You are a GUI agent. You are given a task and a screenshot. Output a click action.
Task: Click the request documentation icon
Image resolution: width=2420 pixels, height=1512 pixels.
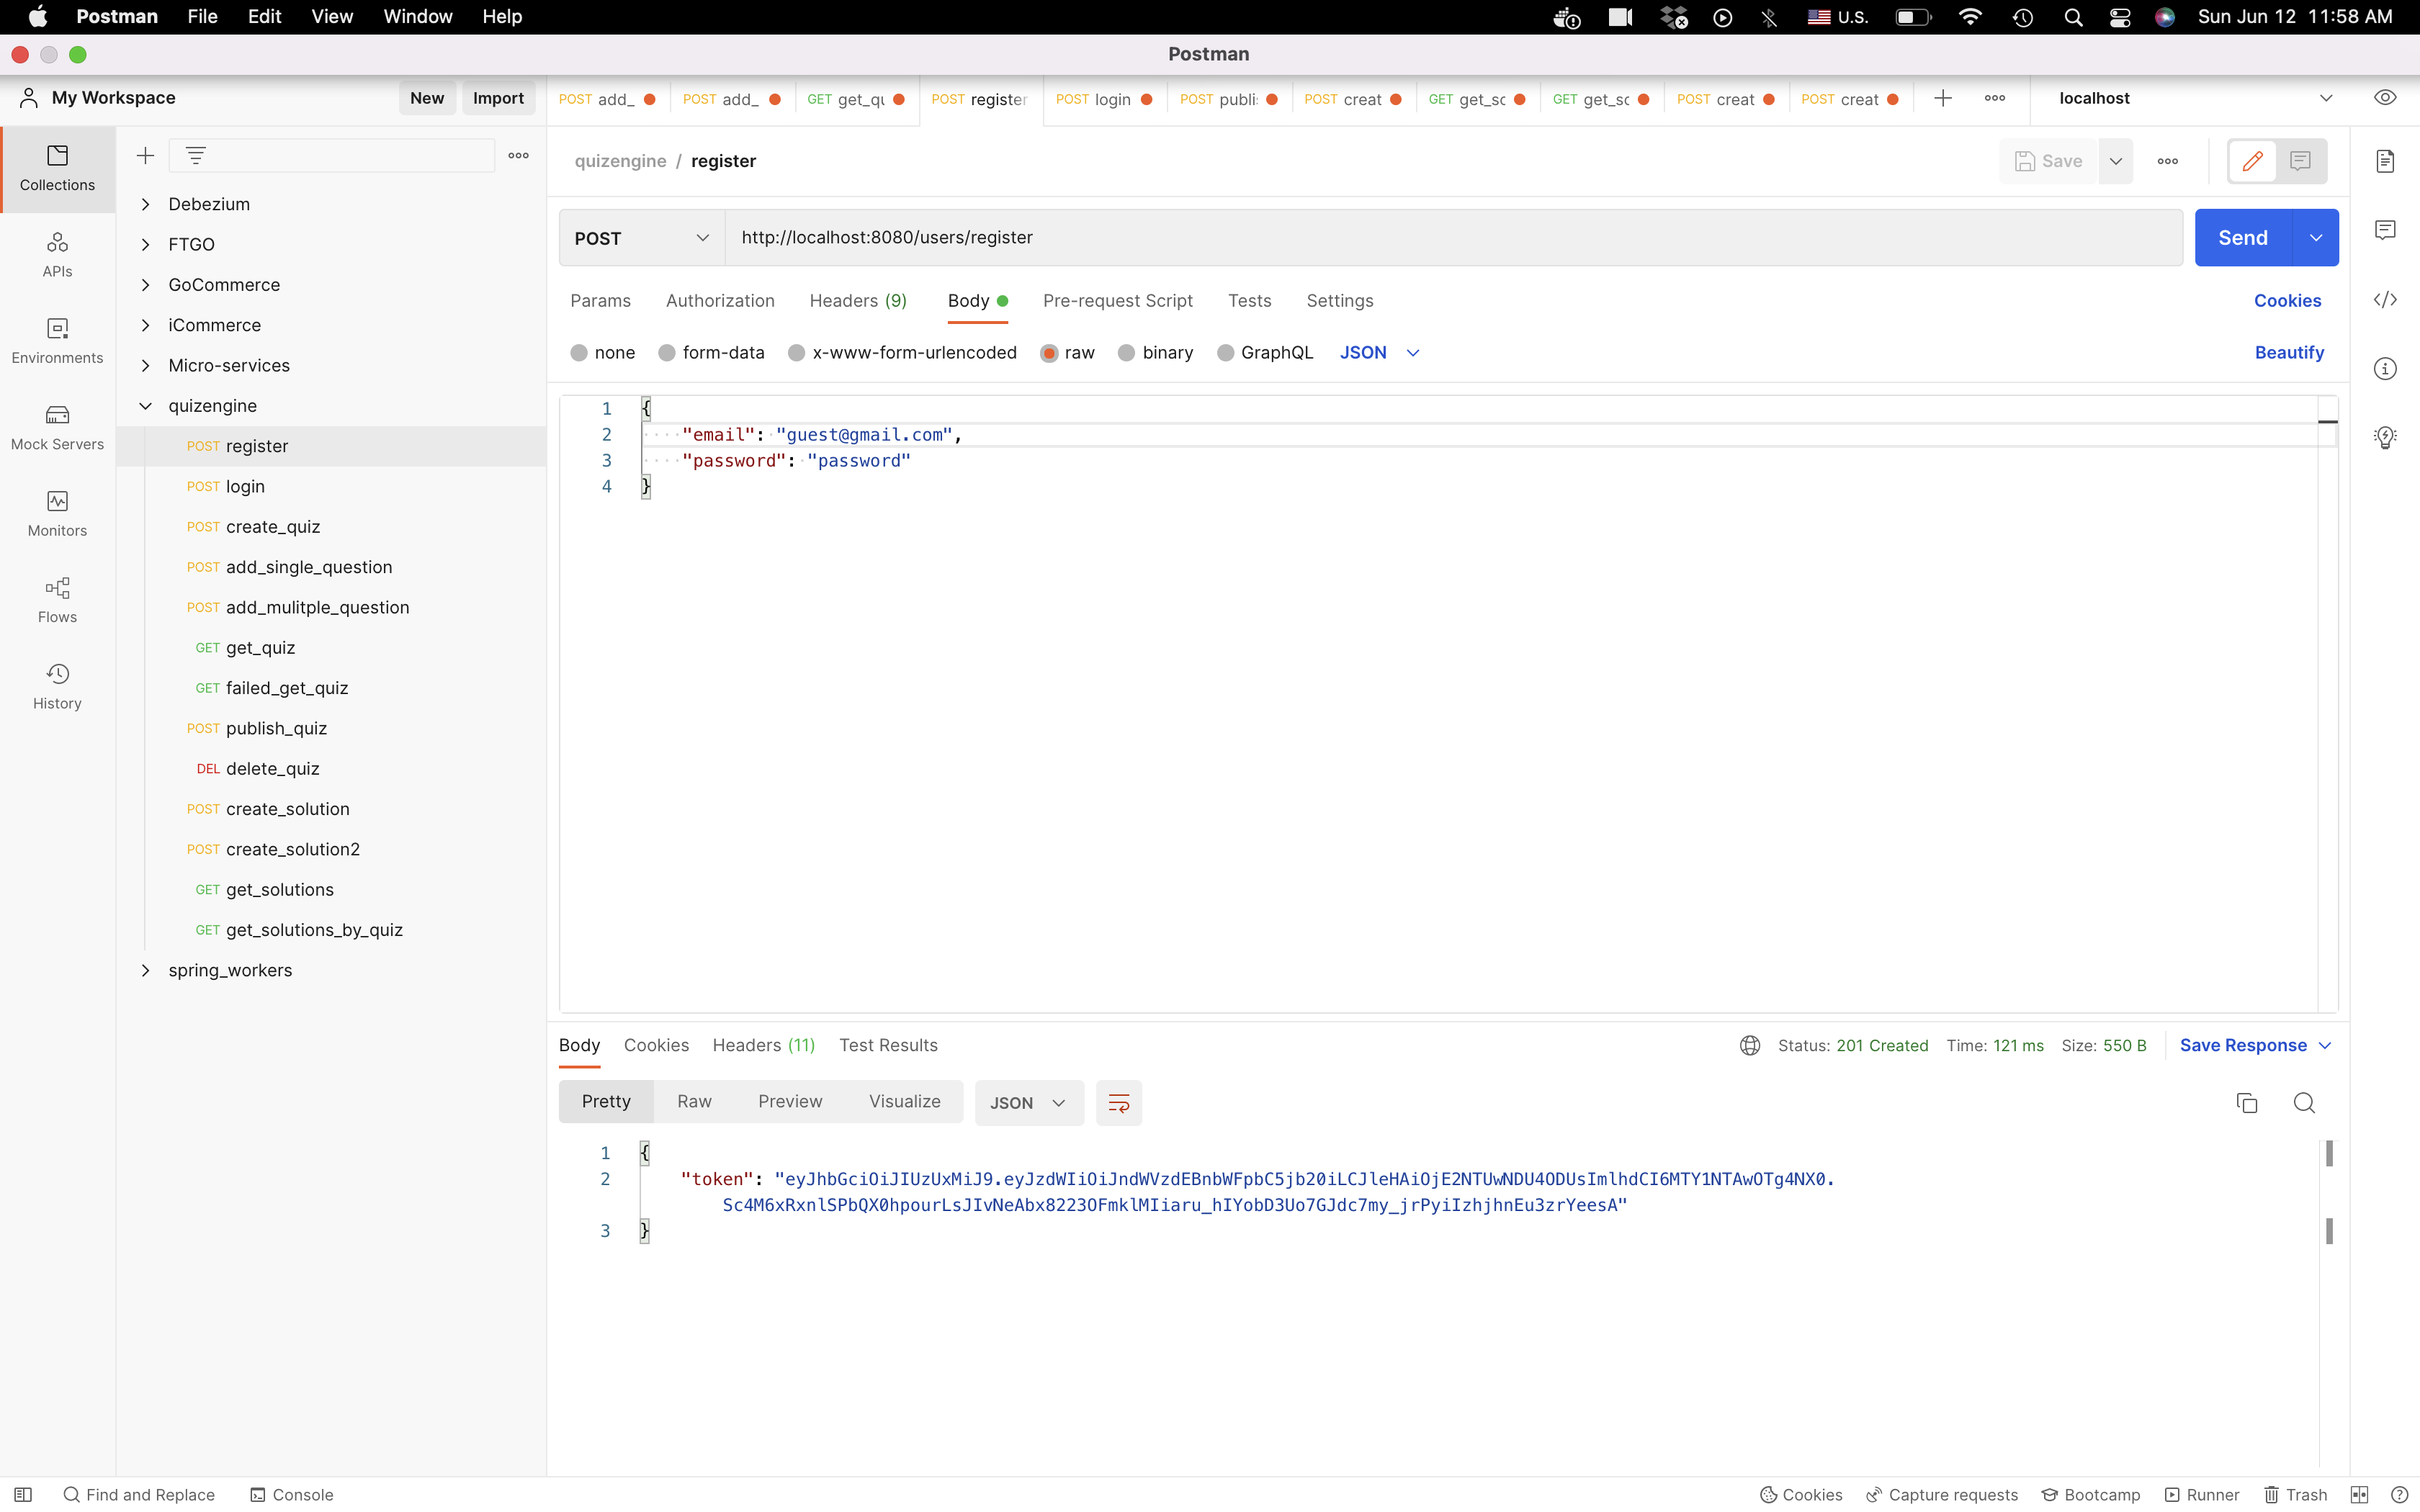(x=2385, y=161)
